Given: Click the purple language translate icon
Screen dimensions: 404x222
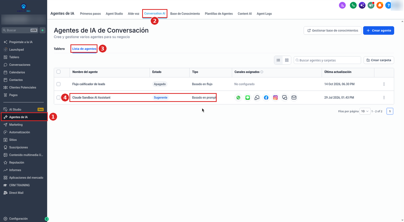Looking at the screenshot, I should click(x=342, y=5).
